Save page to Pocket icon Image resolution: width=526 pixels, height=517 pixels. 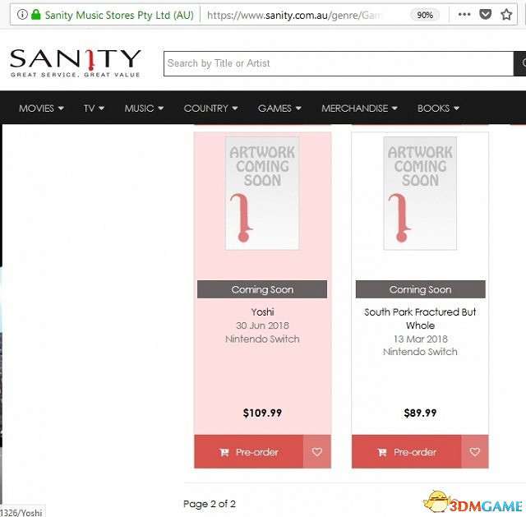pos(485,15)
